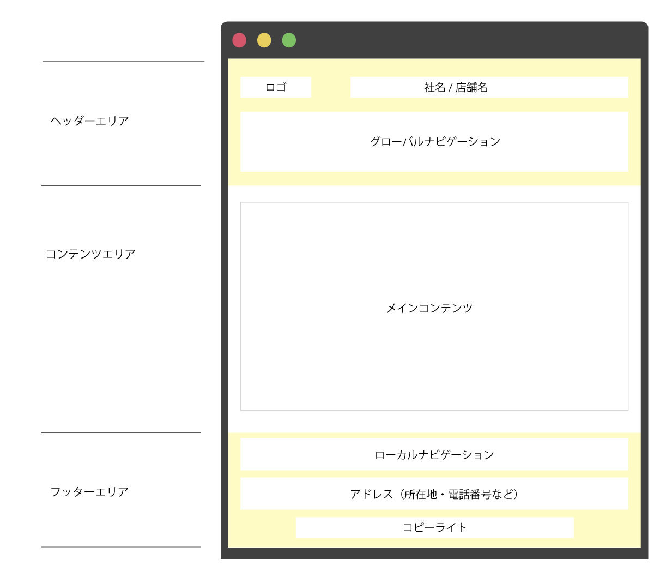
Task: Click the red close dot in window bar
Action: [239, 40]
